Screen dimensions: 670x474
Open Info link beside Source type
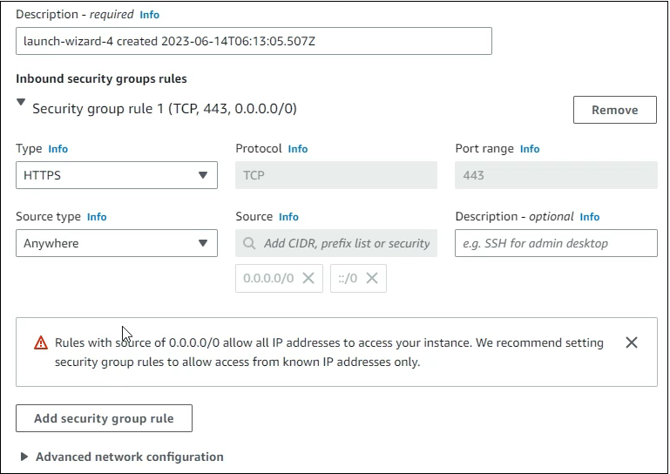[x=97, y=217]
